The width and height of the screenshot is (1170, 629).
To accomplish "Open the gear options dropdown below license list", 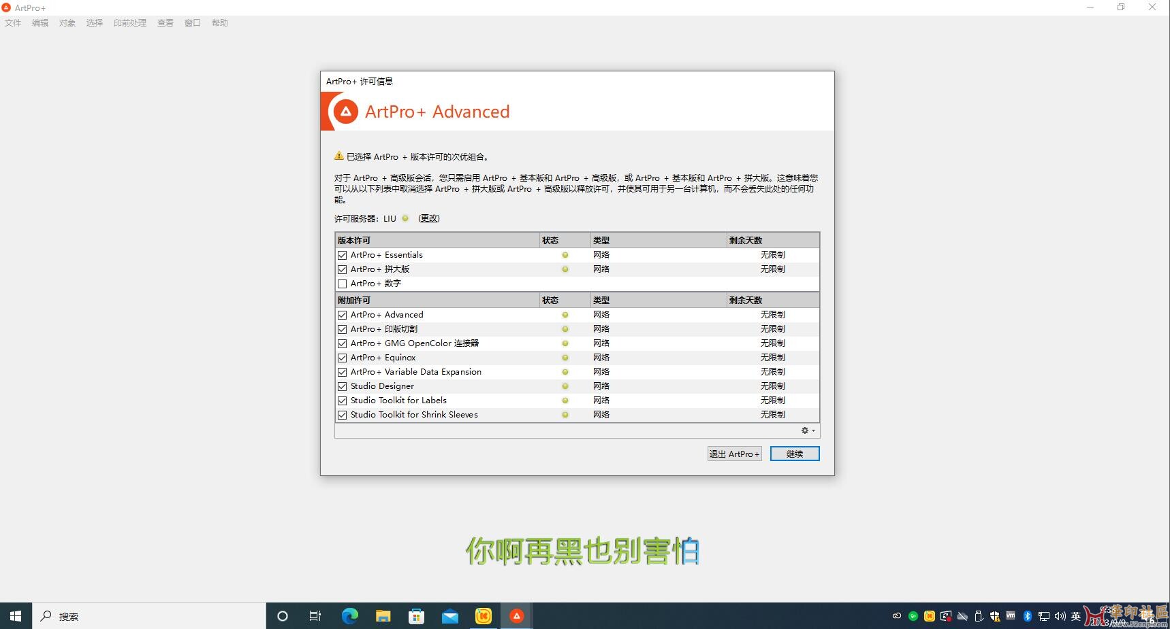I will [808, 430].
